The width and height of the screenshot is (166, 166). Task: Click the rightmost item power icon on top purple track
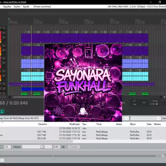point(146,32)
